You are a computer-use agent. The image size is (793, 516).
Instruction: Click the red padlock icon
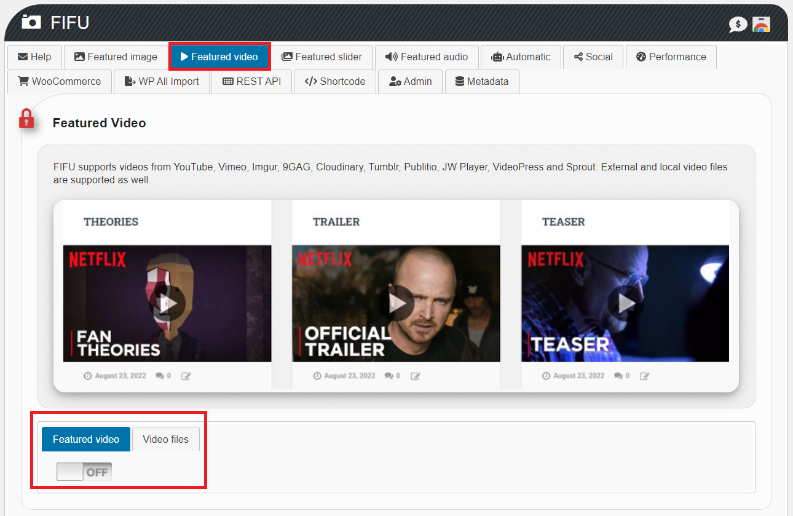[x=26, y=118]
